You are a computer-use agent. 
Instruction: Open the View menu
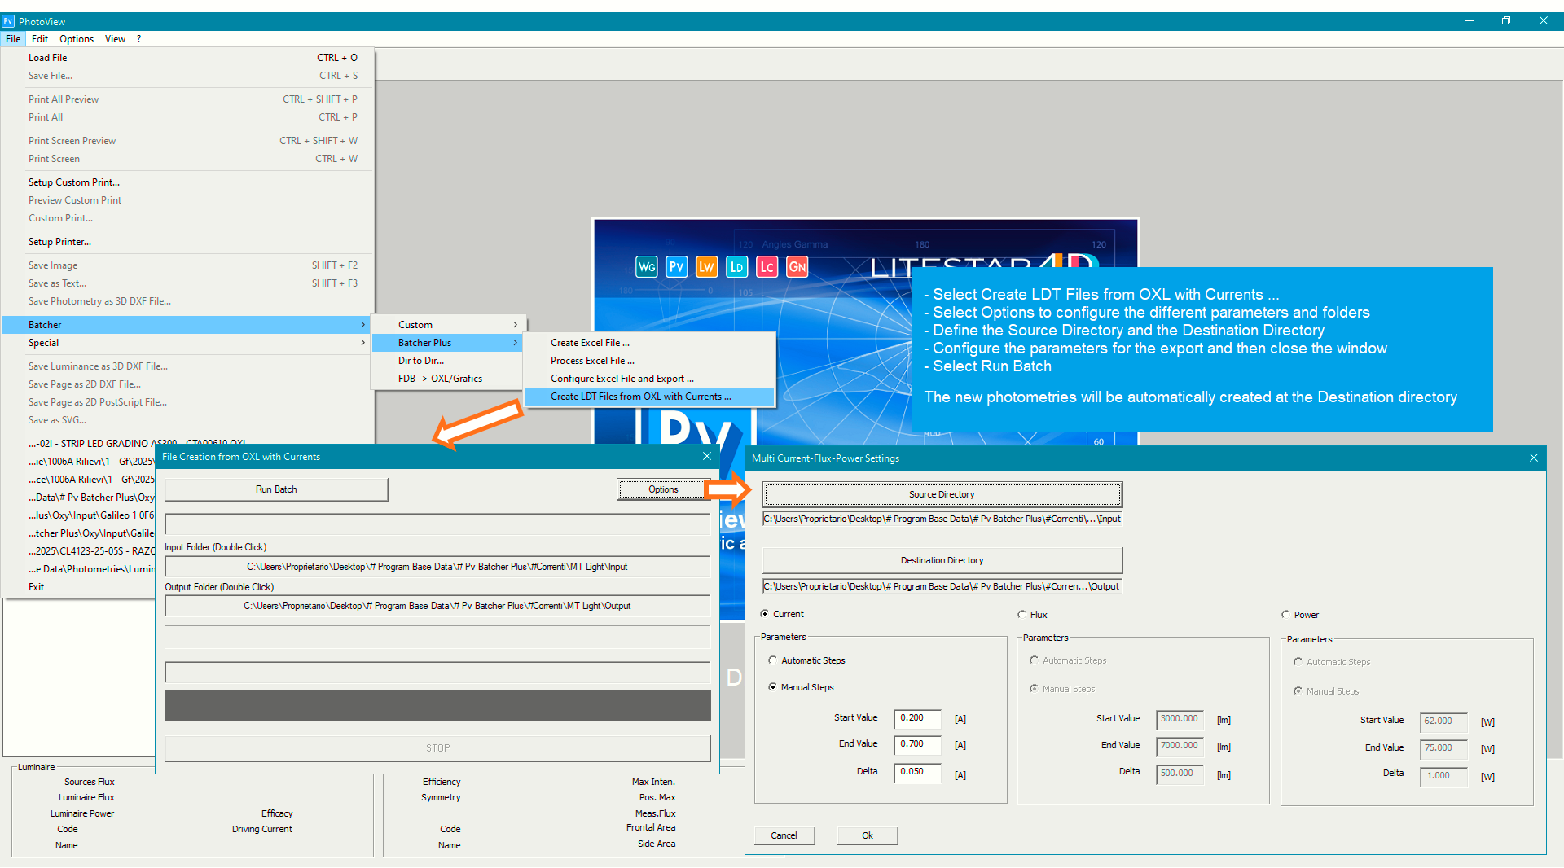pos(115,39)
